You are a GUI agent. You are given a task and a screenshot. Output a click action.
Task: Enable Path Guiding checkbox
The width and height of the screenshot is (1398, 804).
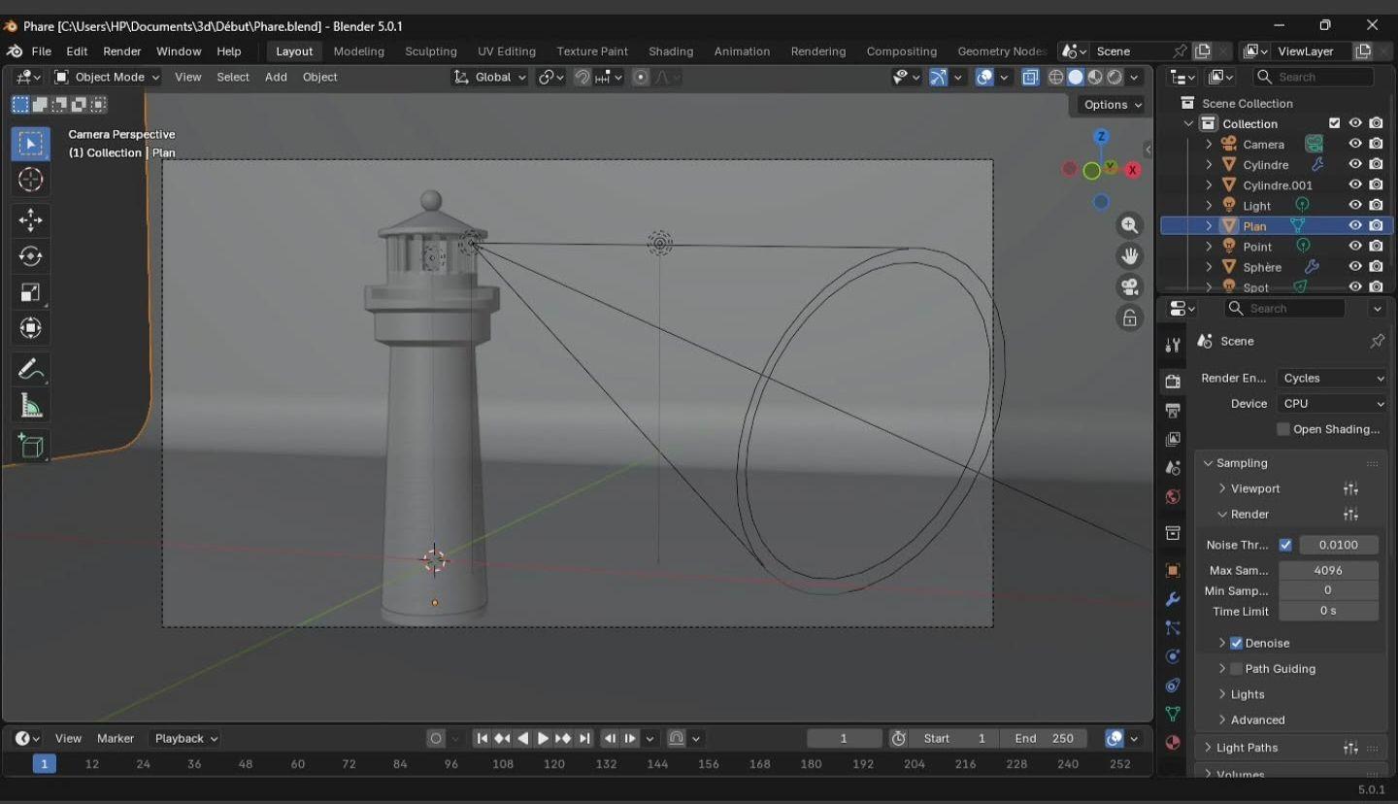(1236, 669)
